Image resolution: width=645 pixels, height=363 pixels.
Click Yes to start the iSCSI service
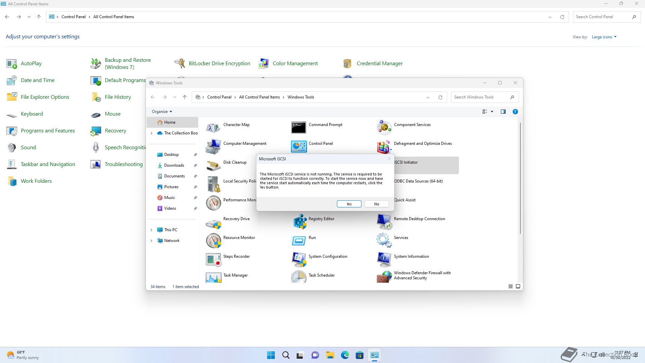pos(349,204)
